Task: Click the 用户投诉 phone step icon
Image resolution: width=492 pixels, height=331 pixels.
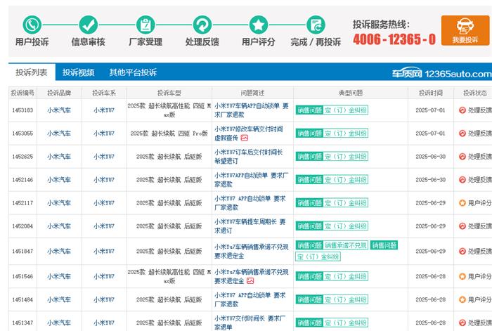Action: [x=32, y=25]
